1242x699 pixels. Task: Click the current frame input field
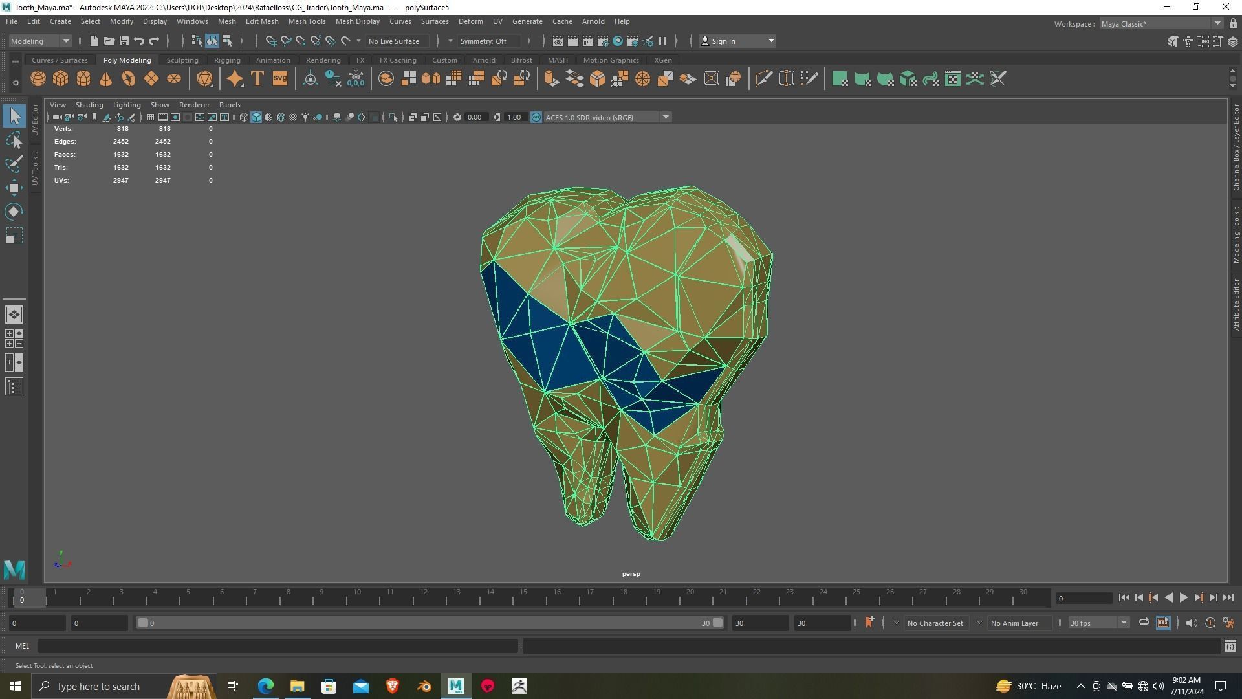[1084, 598]
